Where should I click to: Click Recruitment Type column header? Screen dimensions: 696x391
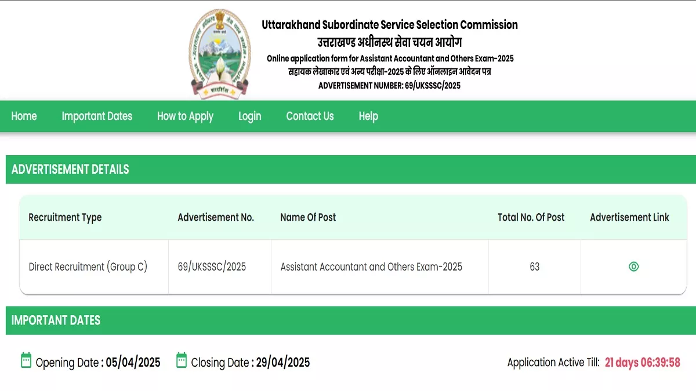click(65, 218)
